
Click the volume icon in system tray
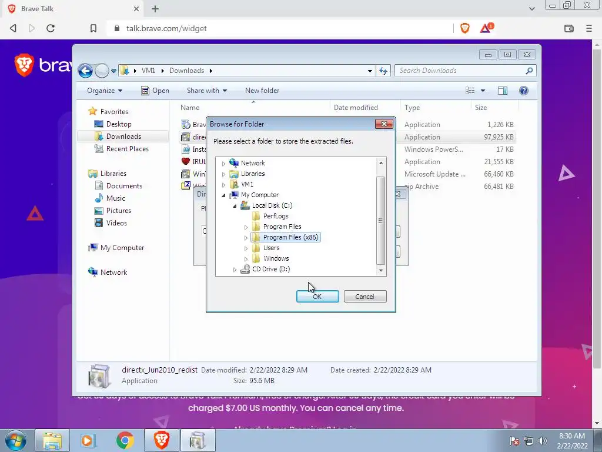(x=543, y=441)
